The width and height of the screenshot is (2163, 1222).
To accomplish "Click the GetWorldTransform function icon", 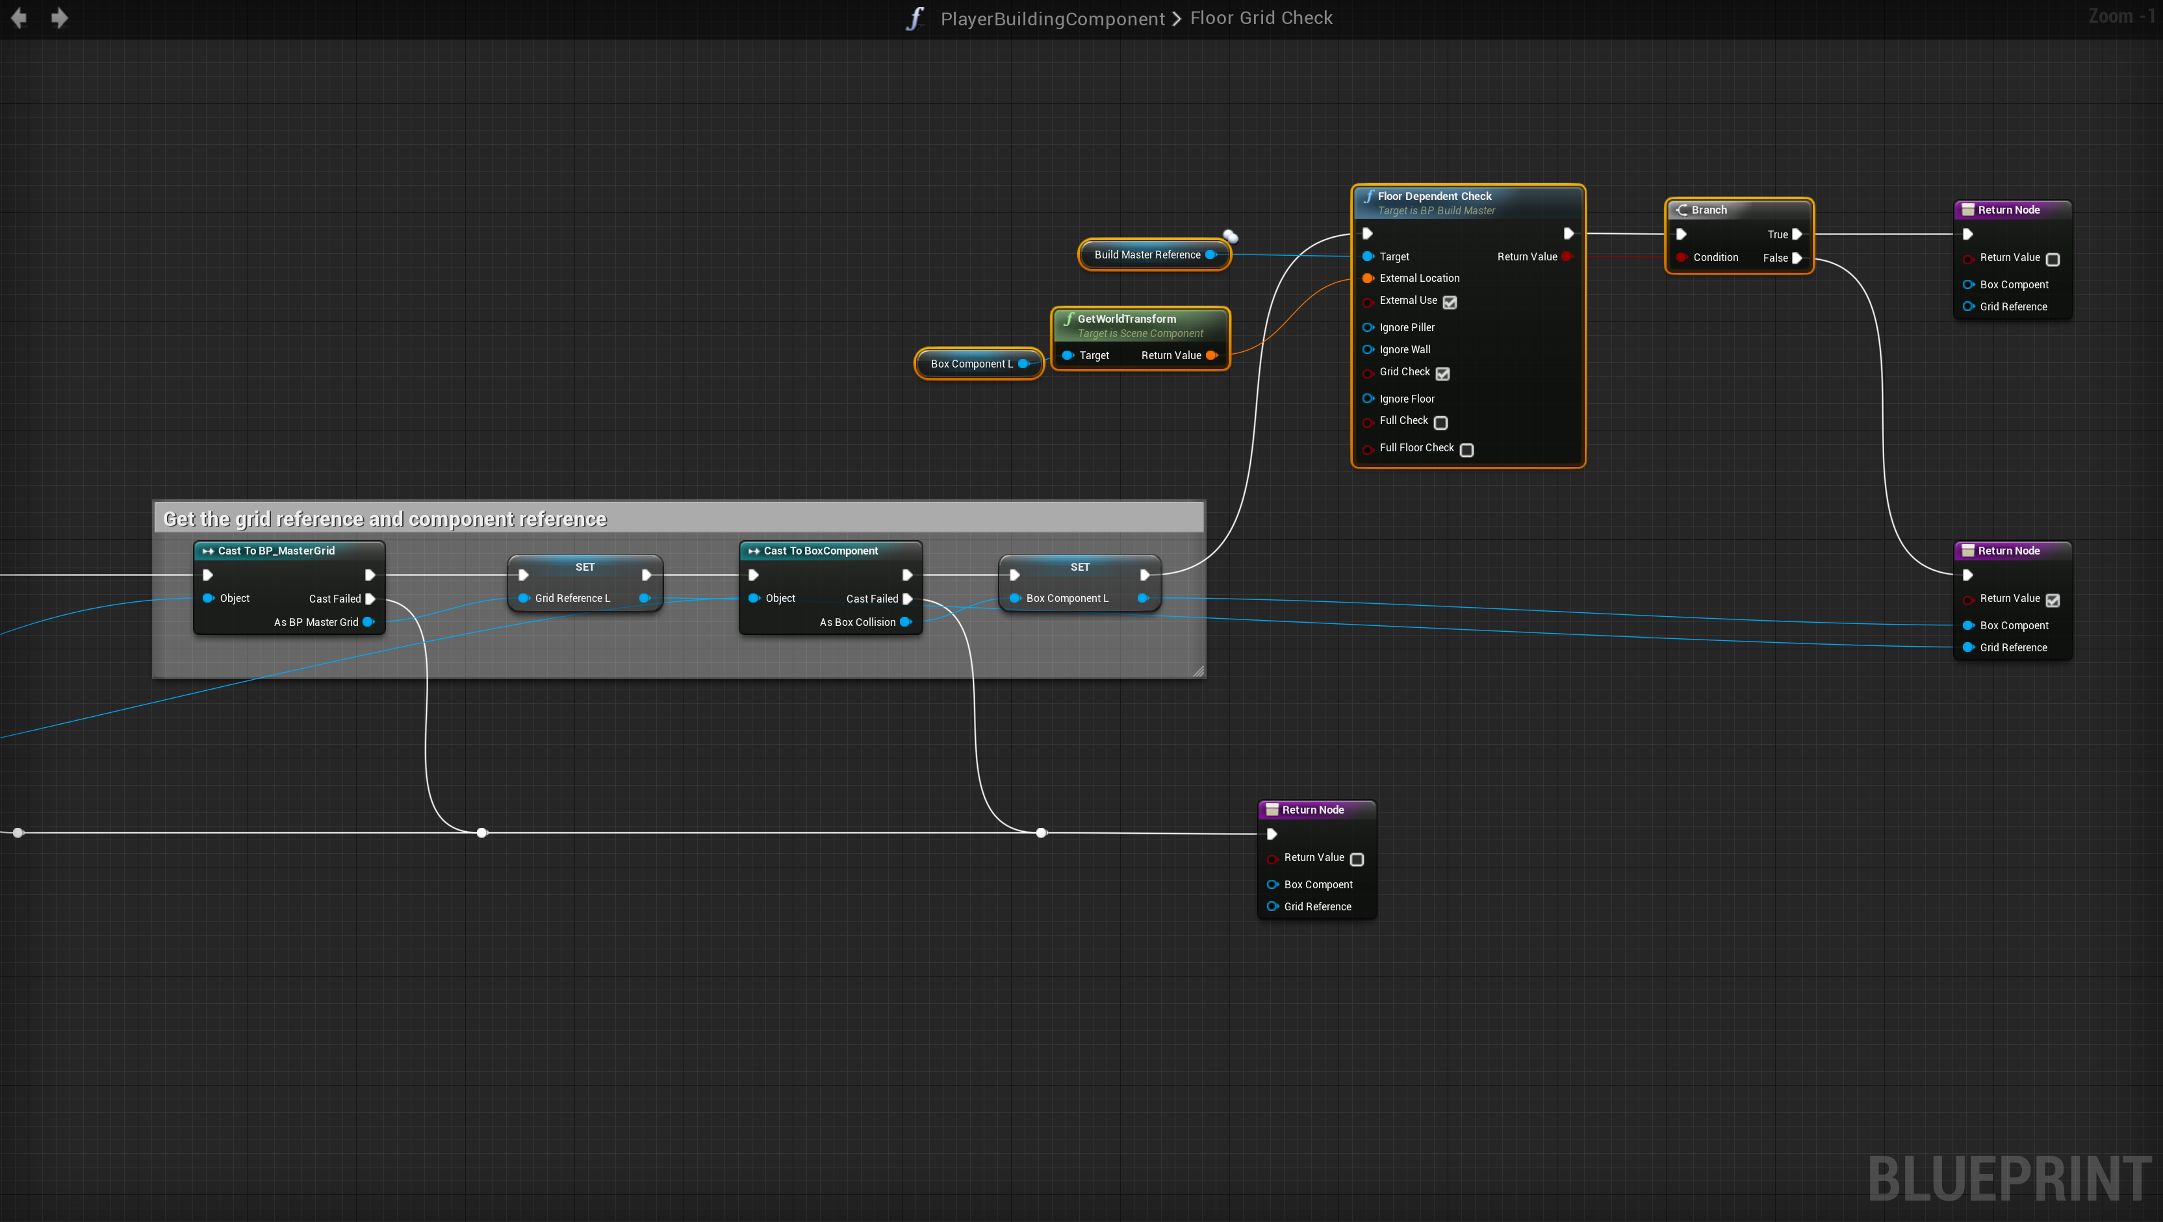I will (1068, 319).
